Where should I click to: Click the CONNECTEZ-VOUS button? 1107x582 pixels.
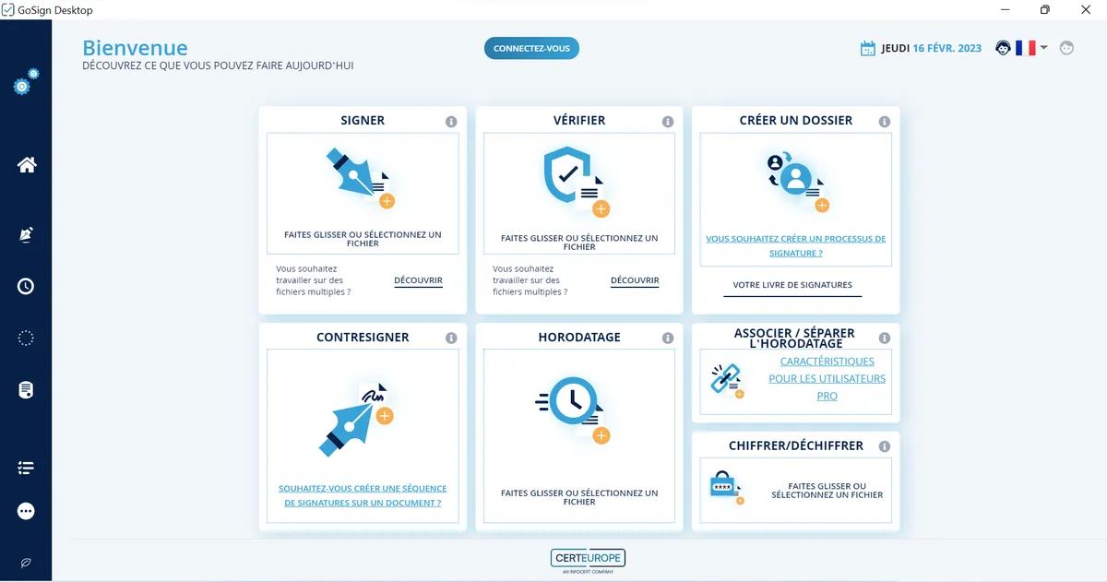tap(531, 48)
